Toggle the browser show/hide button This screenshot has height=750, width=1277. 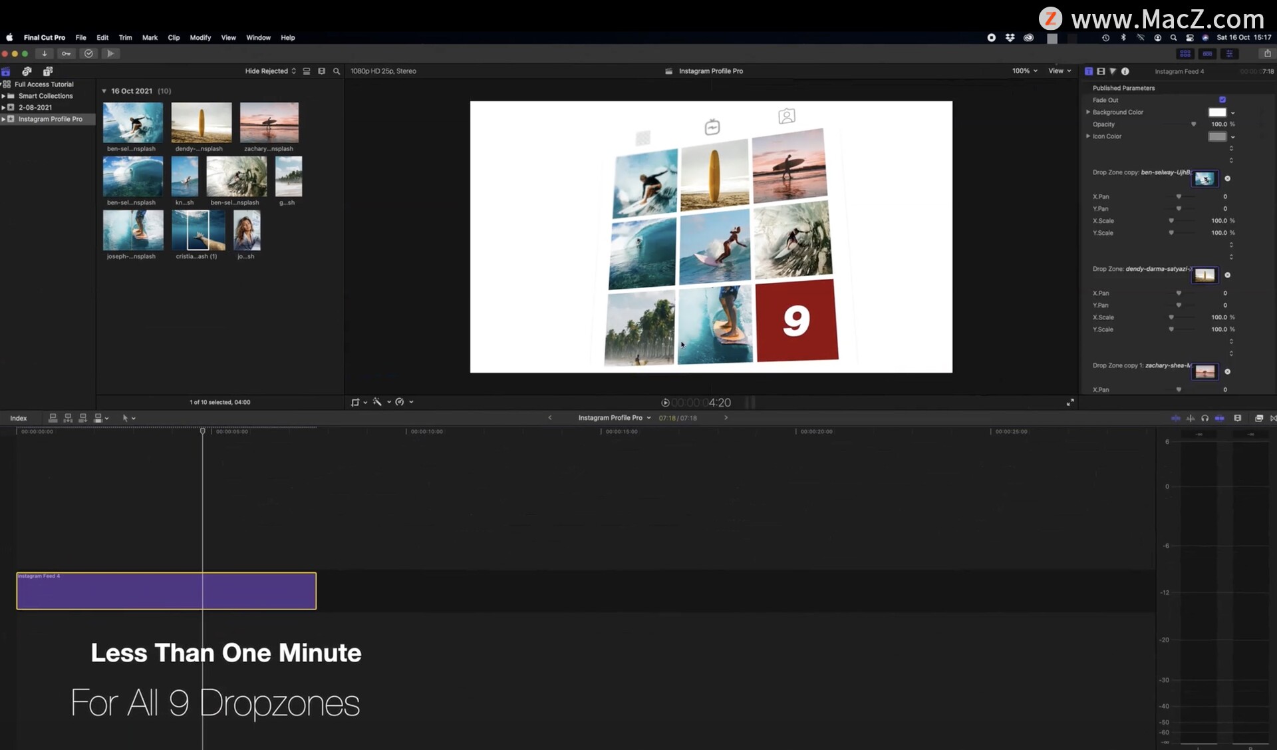point(1185,54)
